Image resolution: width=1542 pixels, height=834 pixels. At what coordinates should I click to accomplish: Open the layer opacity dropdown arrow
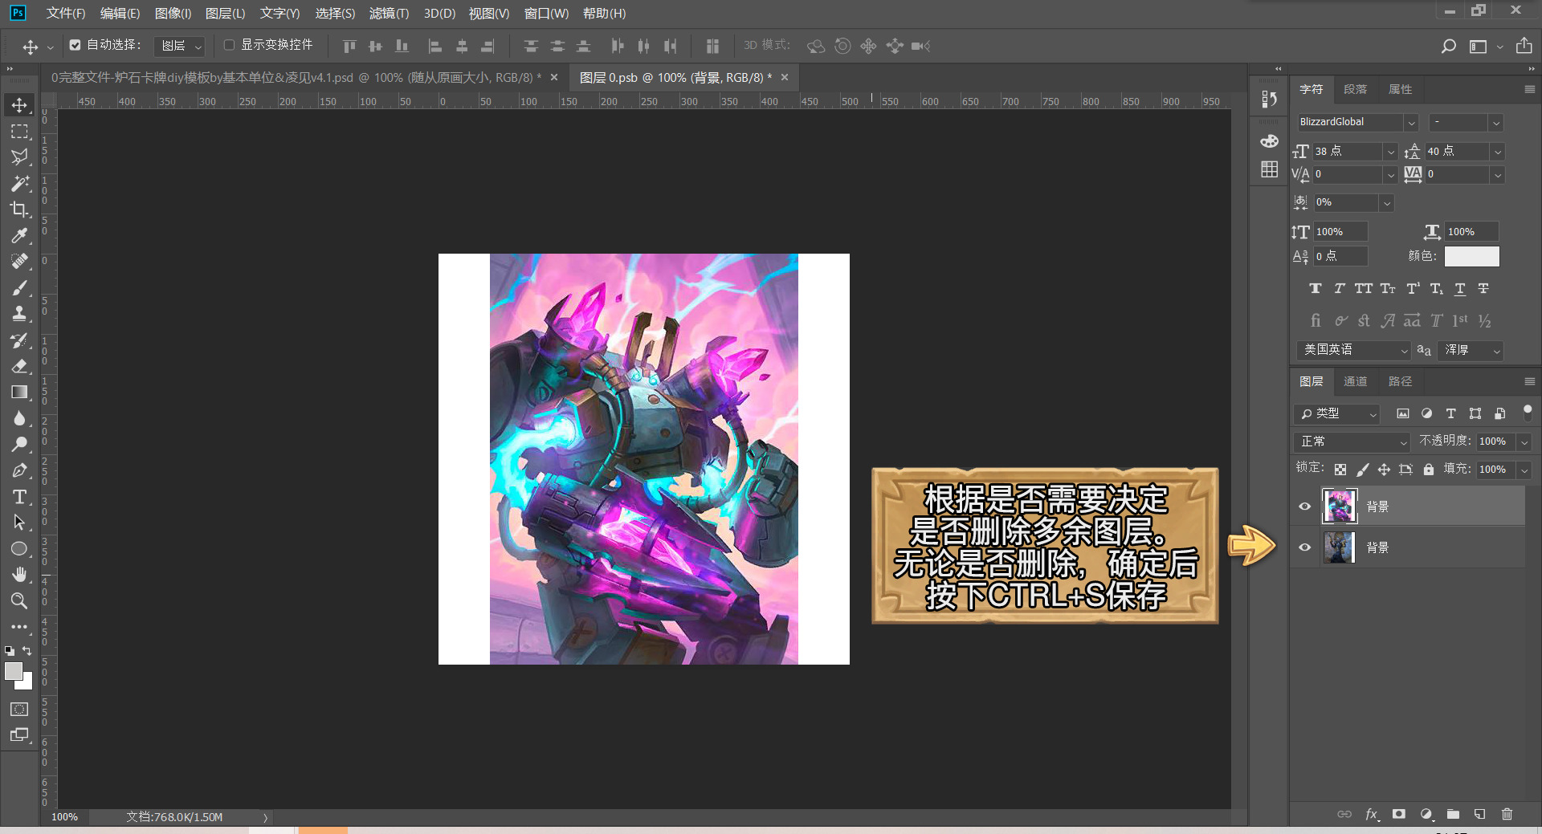tap(1524, 441)
